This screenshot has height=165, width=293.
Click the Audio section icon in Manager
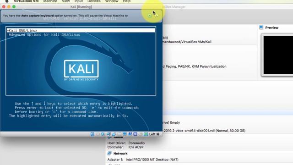tap(109, 137)
